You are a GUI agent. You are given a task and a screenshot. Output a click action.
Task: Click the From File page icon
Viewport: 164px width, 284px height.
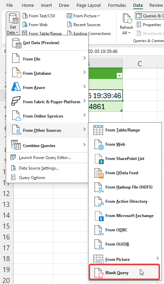16,58
